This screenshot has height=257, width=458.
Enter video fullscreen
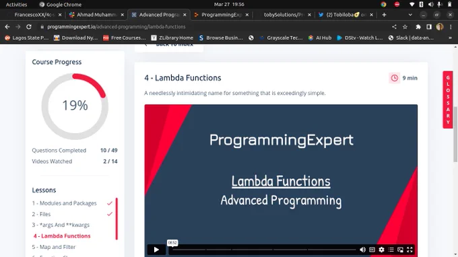tap(410, 250)
